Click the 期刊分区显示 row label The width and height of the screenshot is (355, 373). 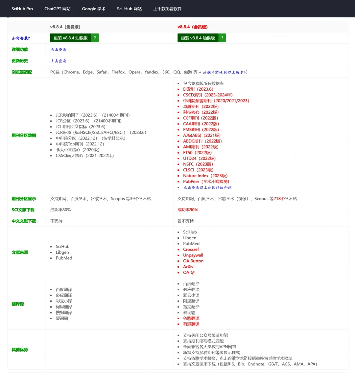coord(24,199)
